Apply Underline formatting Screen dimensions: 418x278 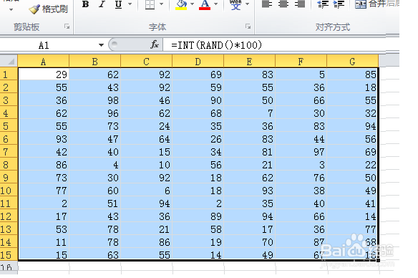coord(118,4)
